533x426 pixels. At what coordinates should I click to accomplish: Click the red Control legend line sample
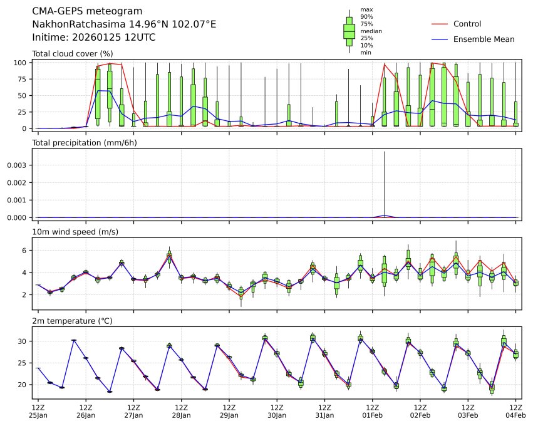pos(440,24)
